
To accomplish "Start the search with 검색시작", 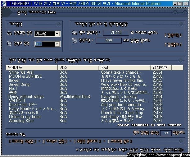I will [173, 35].
